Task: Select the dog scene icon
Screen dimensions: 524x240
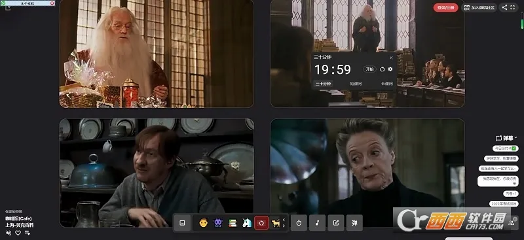Action: click(276, 223)
